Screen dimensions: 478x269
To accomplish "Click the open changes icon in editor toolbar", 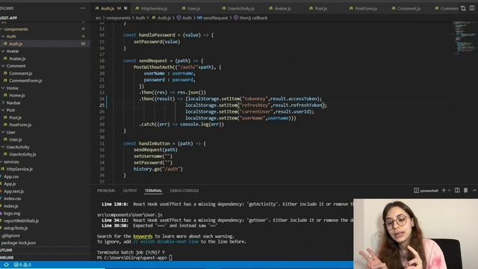I will (x=463, y=8).
